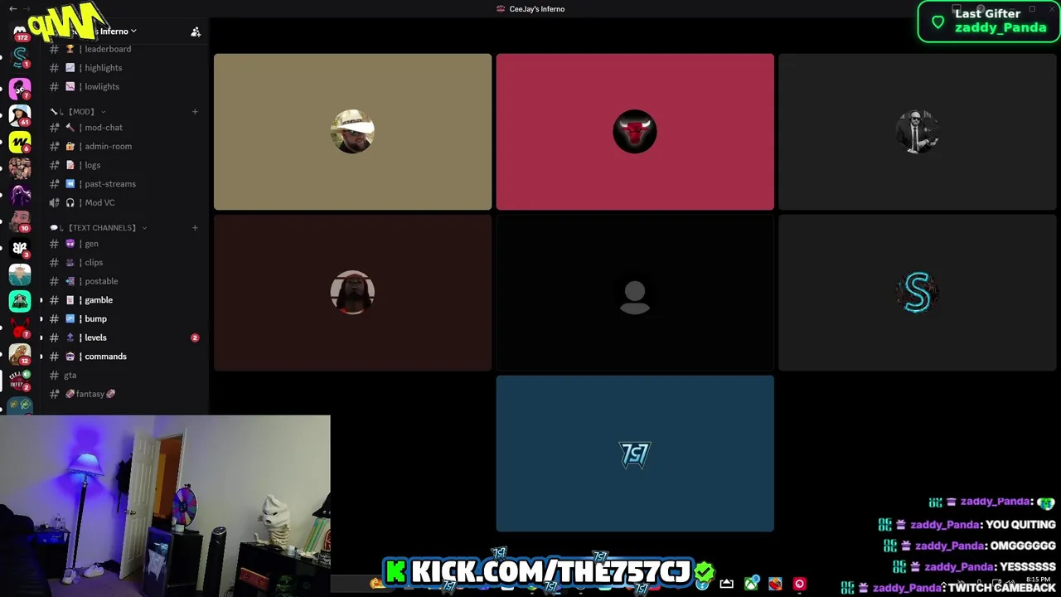The image size is (1061, 597).
Task: Open the postable channel
Action: tap(123, 281)
